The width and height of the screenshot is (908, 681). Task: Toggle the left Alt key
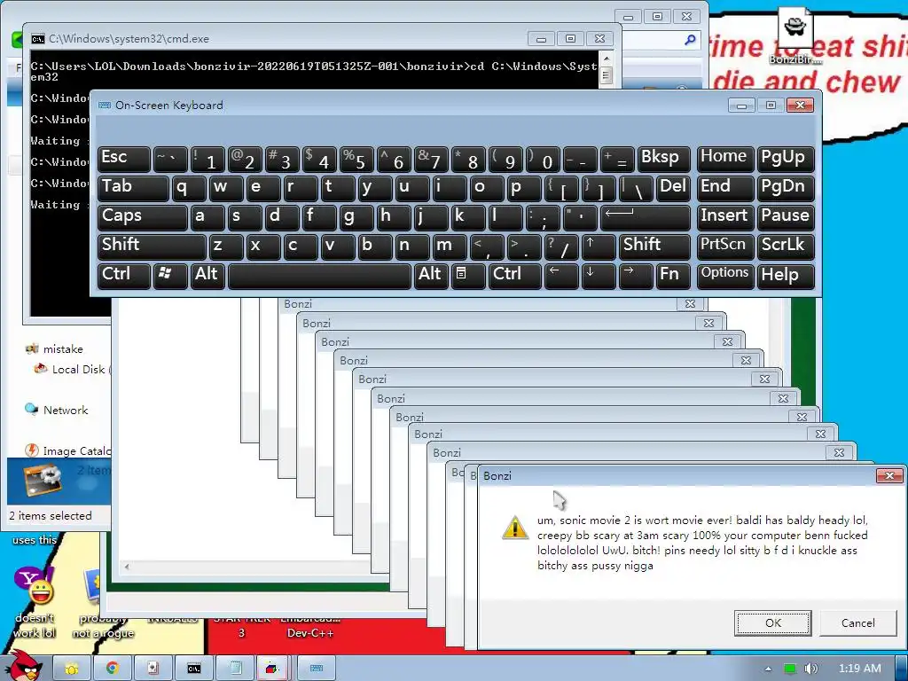pos(207,275)
